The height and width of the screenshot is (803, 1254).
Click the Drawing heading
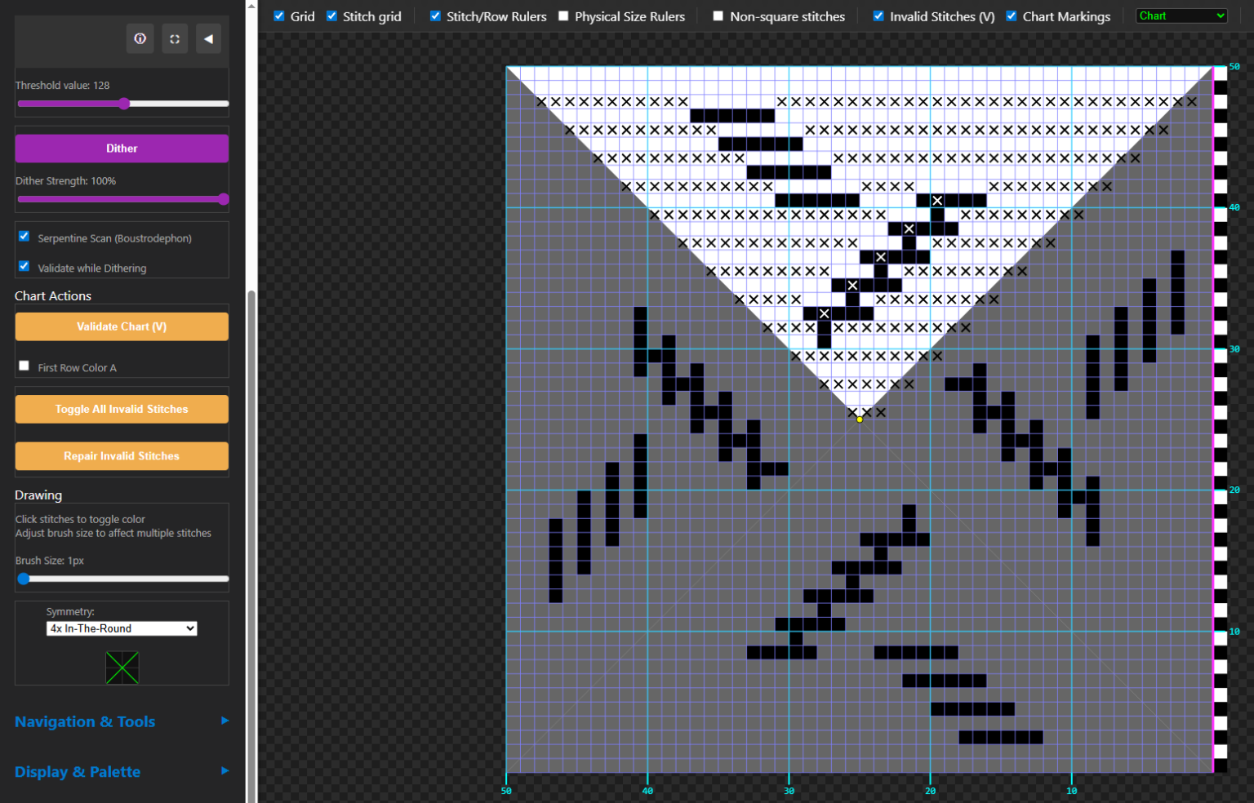(38, 495)
